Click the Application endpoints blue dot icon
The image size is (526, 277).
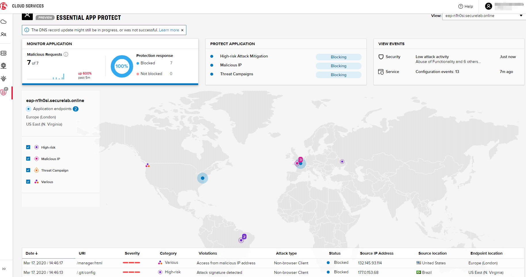(x=28, y=109)
